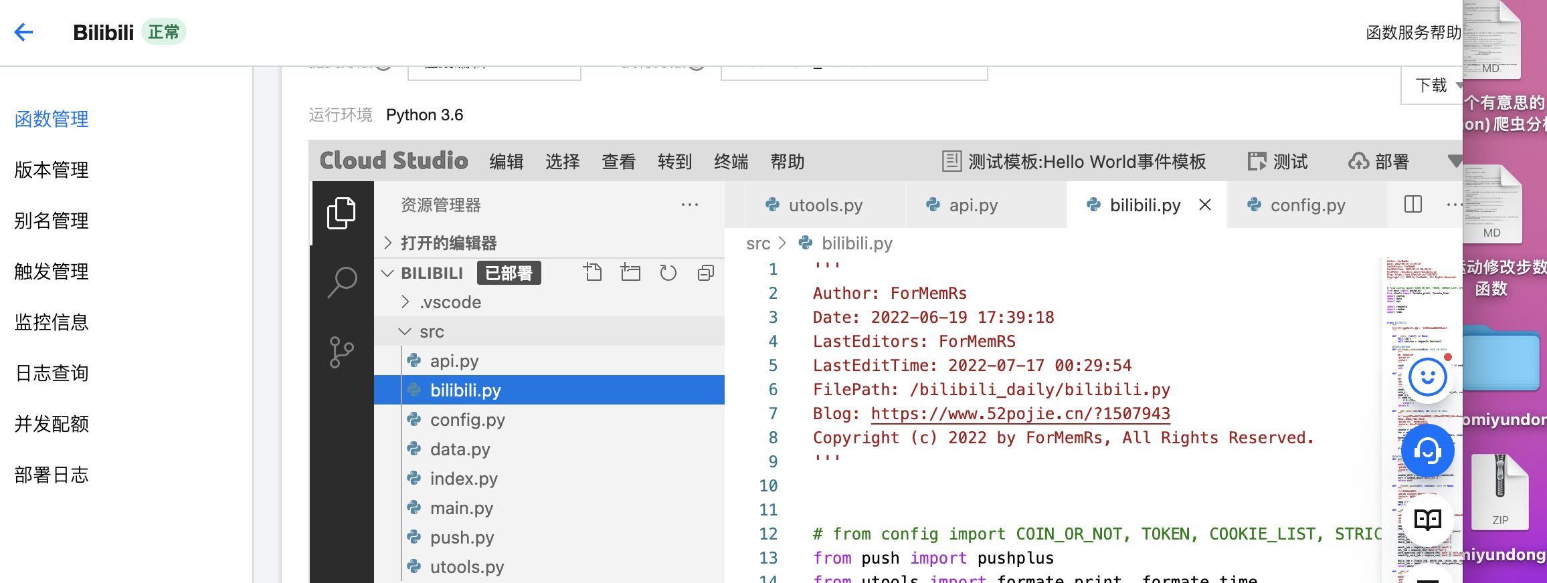Open the dropdown arrow next to 部署
1547x583 pixels.
pyautogui.click(x=1454, y=161)
